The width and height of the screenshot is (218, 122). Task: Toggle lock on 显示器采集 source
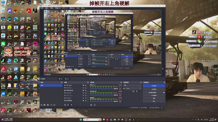(x=86, y=101)
